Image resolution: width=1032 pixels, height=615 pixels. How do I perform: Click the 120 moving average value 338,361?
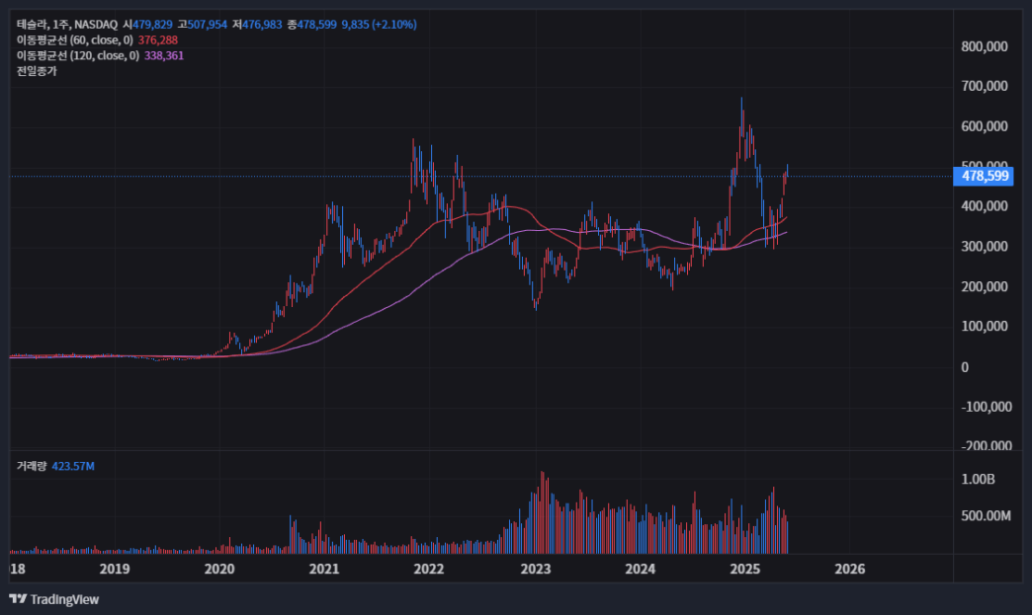click(164, 56)
